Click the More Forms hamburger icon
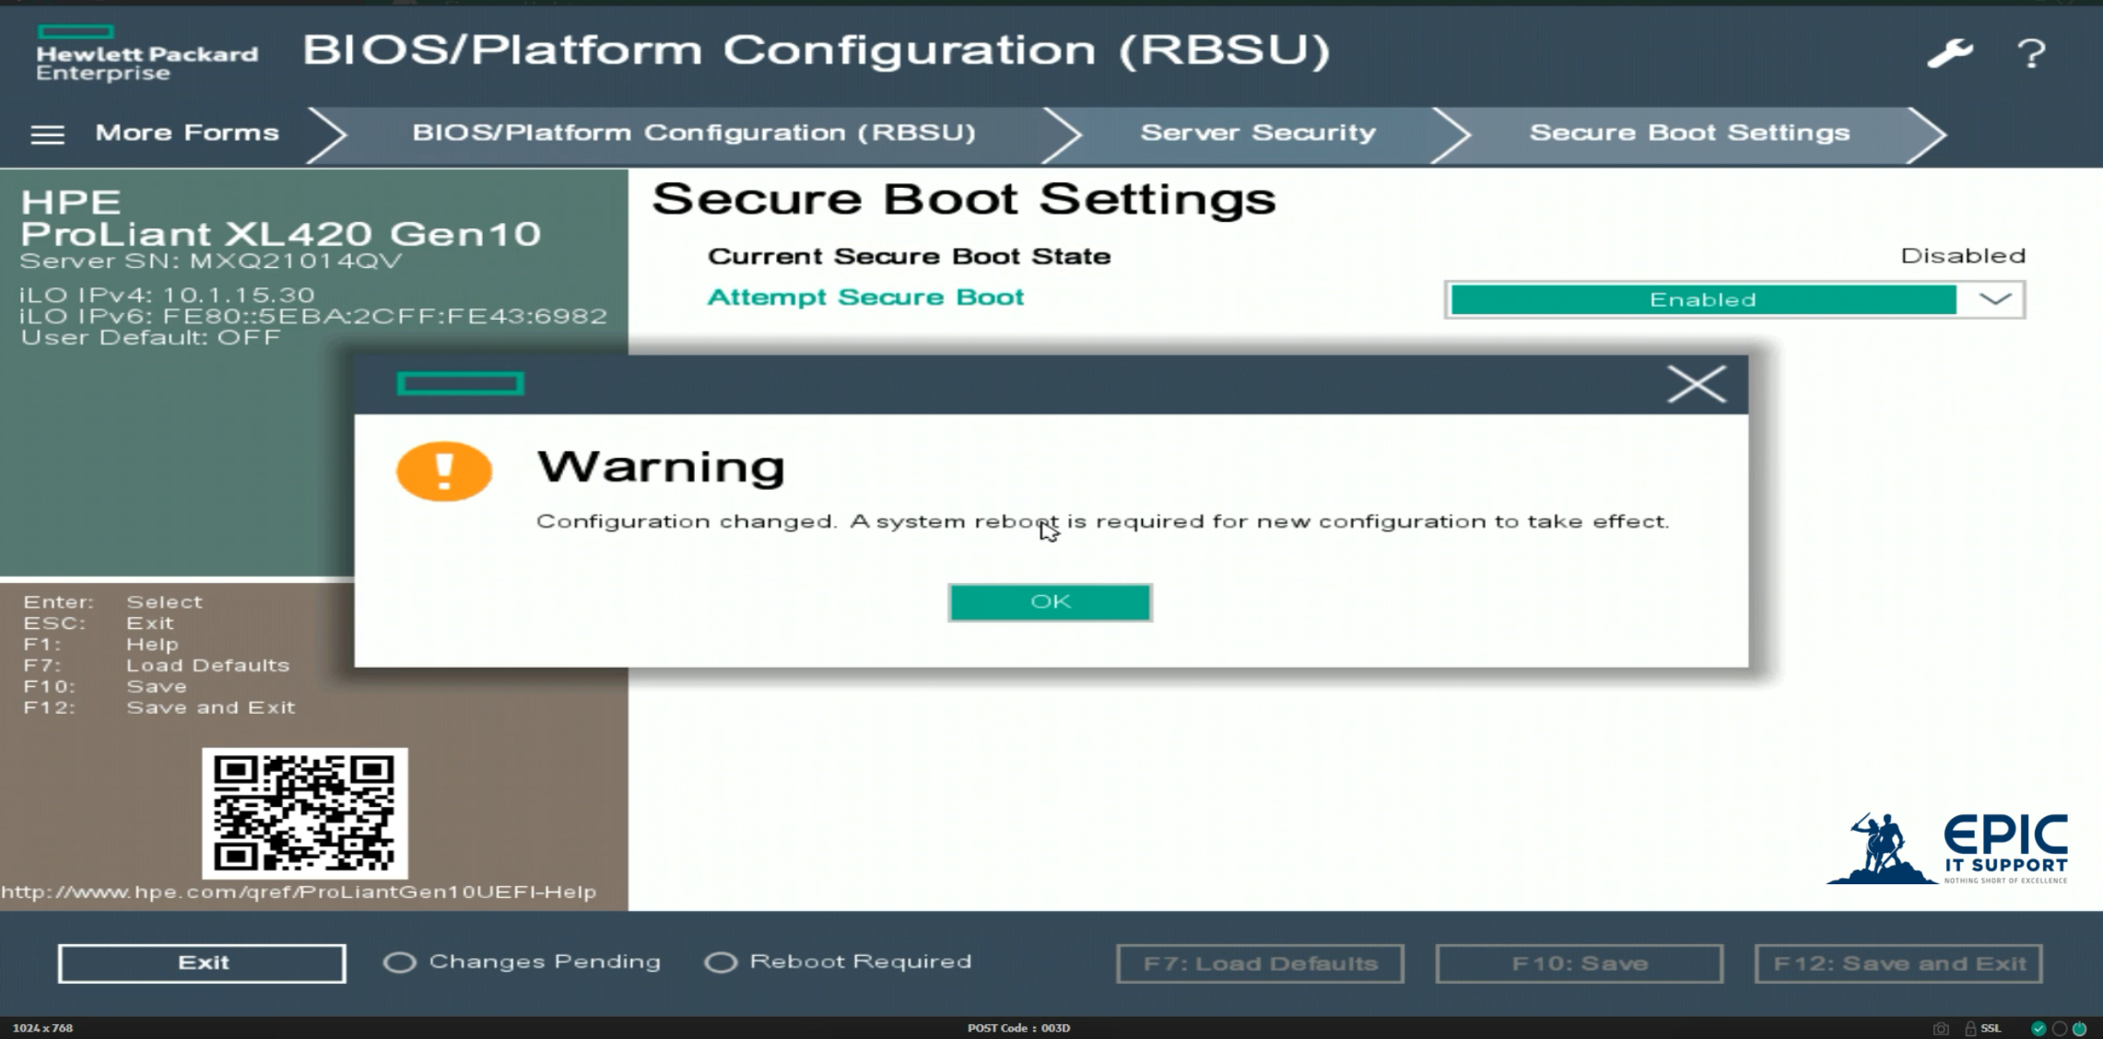 (47, 134)
